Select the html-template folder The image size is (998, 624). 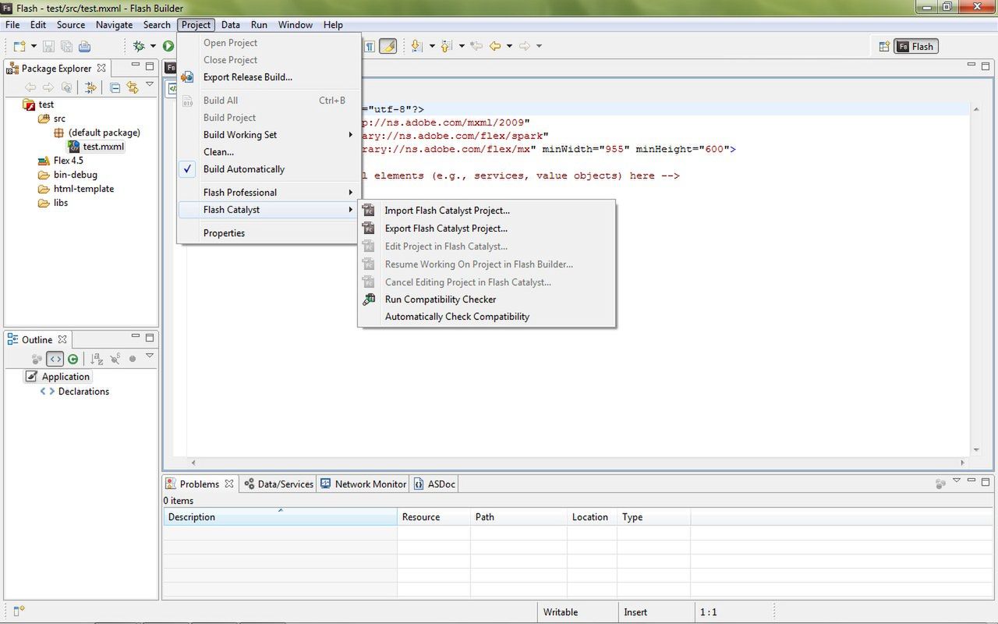(76, 189)
